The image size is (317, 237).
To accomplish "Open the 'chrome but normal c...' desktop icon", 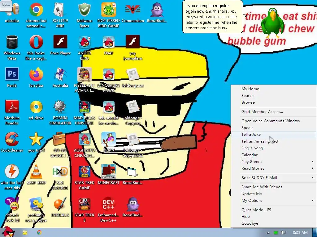I will coord(36,10).
